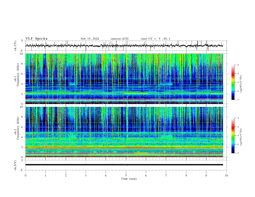Select the upper "log(PSD)(V²/Hz)" color bar label

[x=241, y=84]
